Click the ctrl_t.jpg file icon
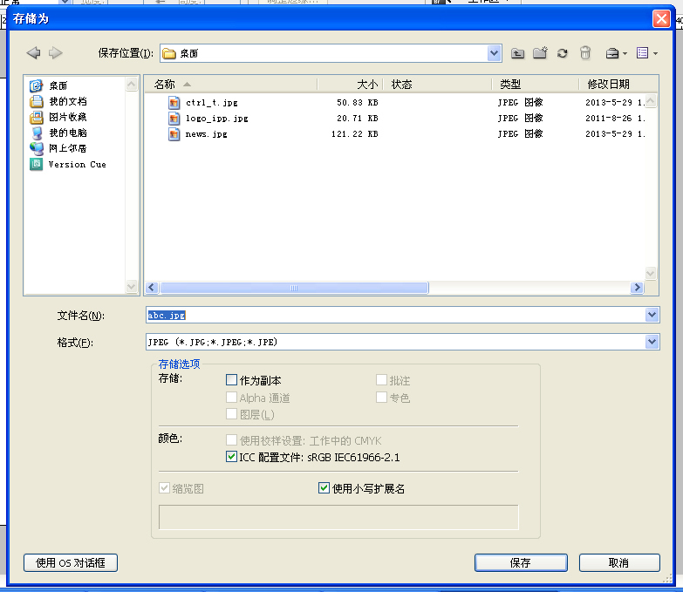This screenshot has width=683, height=592. [174, 103]
